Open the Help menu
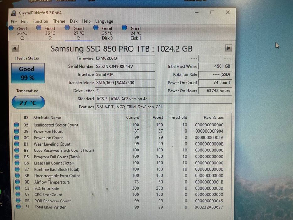Image resolution: width=293 pixels, height=220 pixels. click(x=86, y=21)
